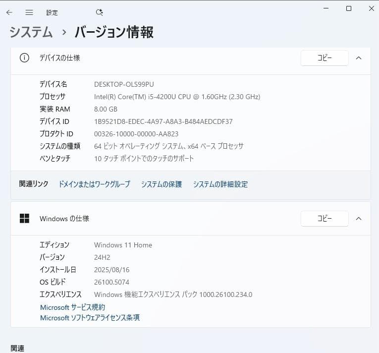
Task: Click the プロセッサ label
Action: (53, 97)
